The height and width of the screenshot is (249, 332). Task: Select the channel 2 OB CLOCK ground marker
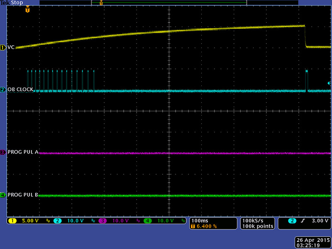pos(3,90)
